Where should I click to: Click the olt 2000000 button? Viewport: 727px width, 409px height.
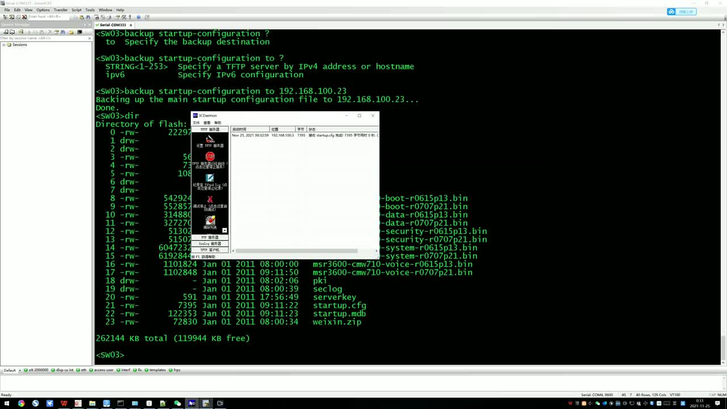(36, 370)
